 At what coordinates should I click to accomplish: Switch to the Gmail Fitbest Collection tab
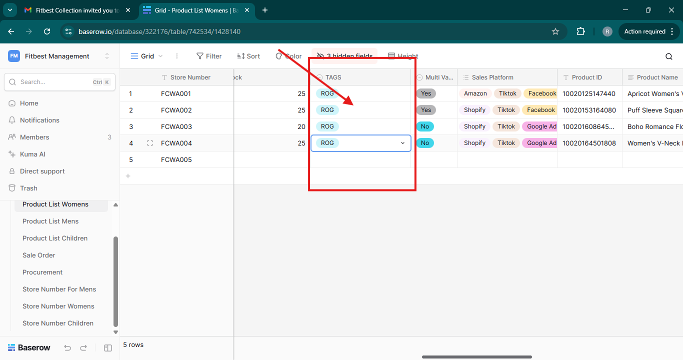pos(75,10)
